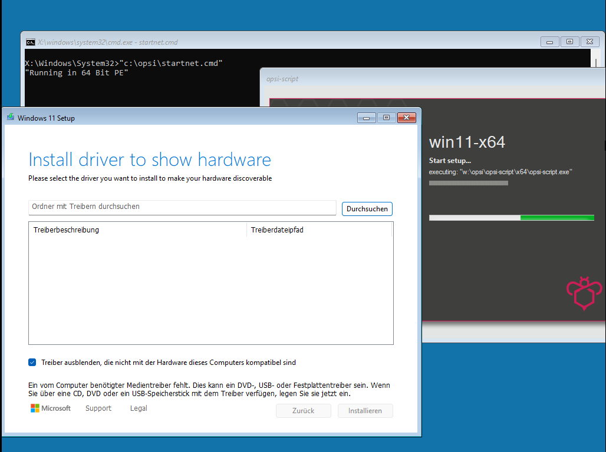Click the Microsoft logo

(51, 408)
